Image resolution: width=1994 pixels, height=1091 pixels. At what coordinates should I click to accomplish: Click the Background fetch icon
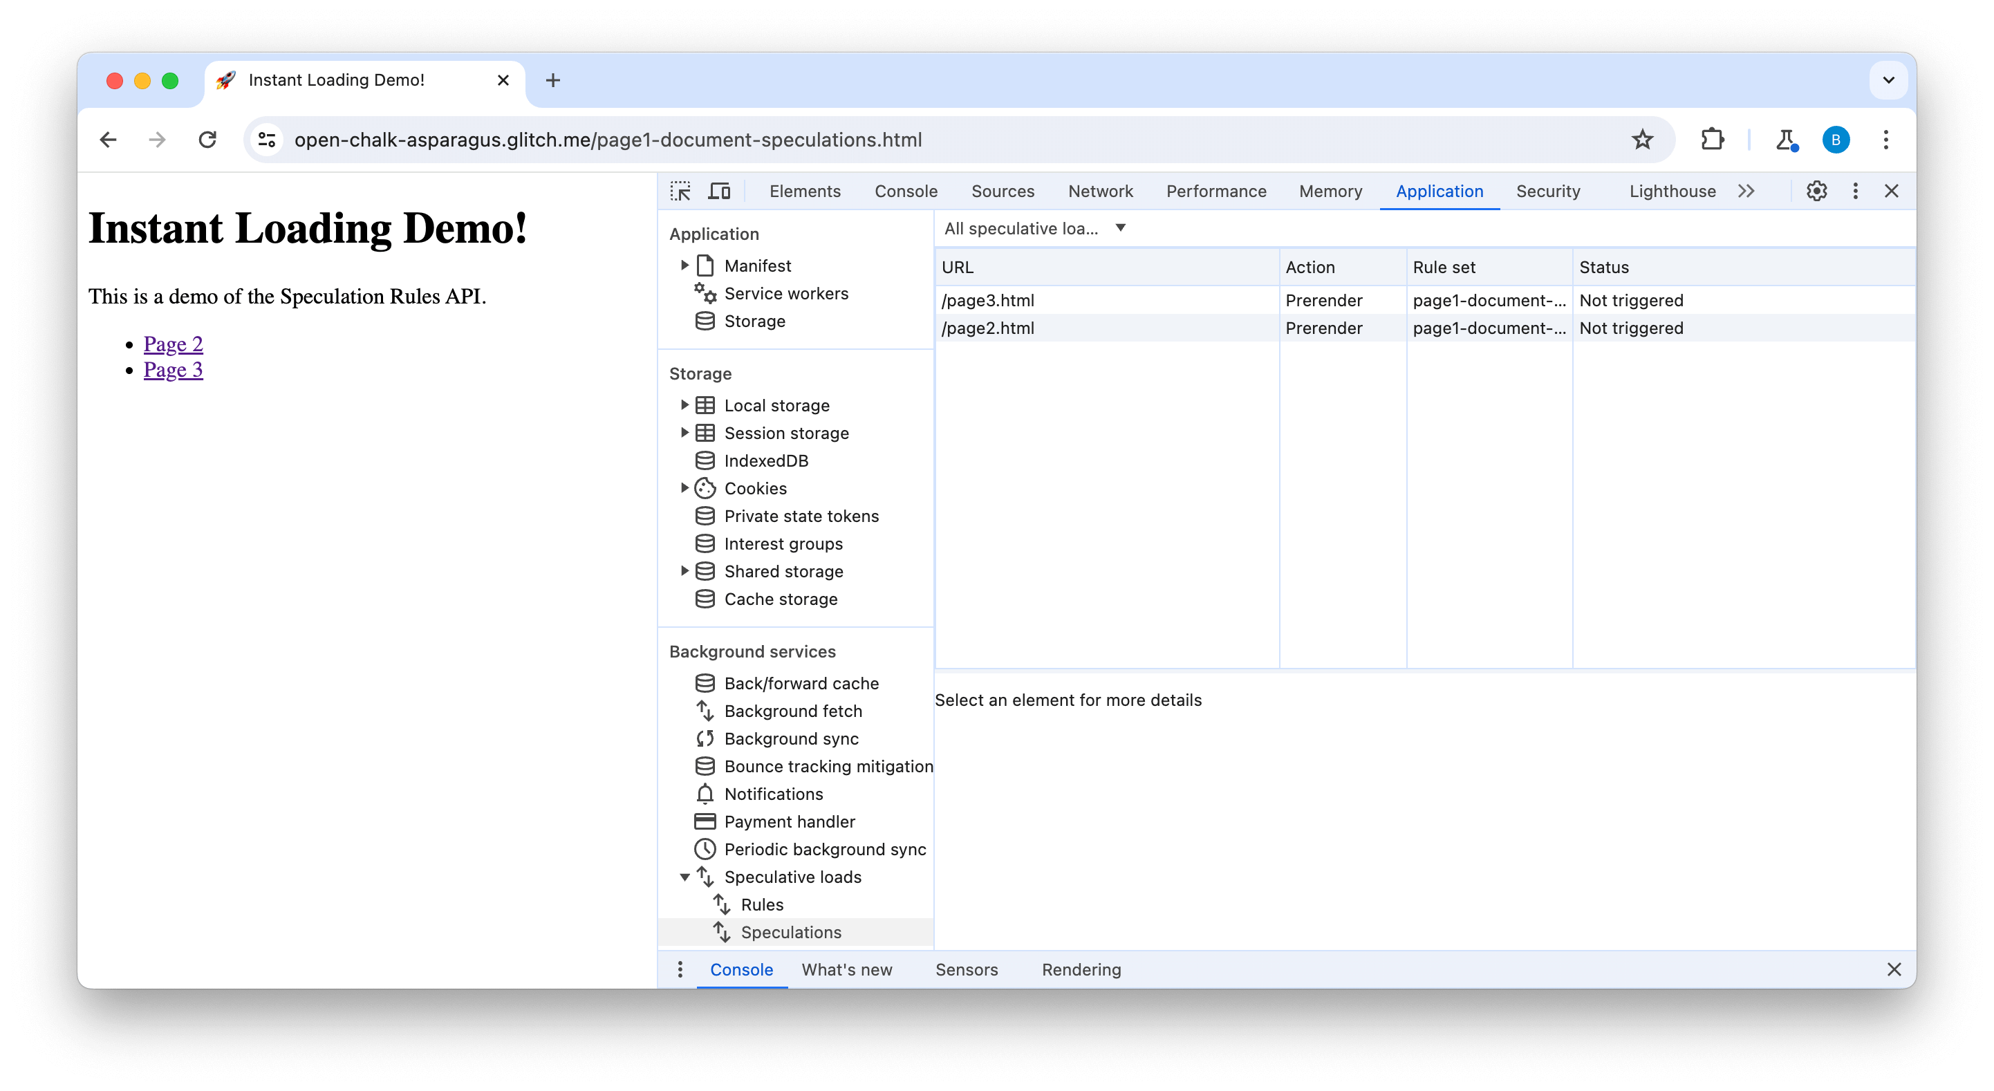tap(705, 711)
